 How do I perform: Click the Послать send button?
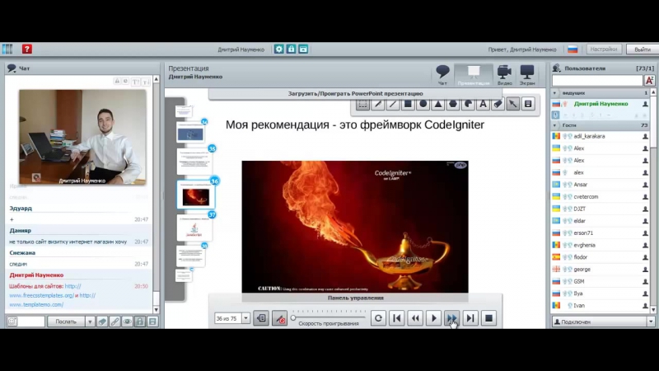[x=66, y=322]
